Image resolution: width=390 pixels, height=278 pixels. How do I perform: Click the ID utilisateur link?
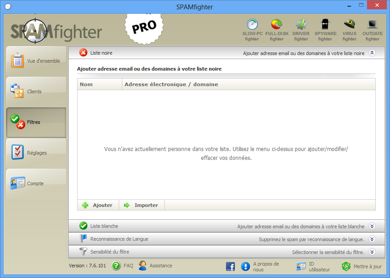319,266
